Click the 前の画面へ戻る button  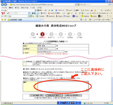coord(37,95)
